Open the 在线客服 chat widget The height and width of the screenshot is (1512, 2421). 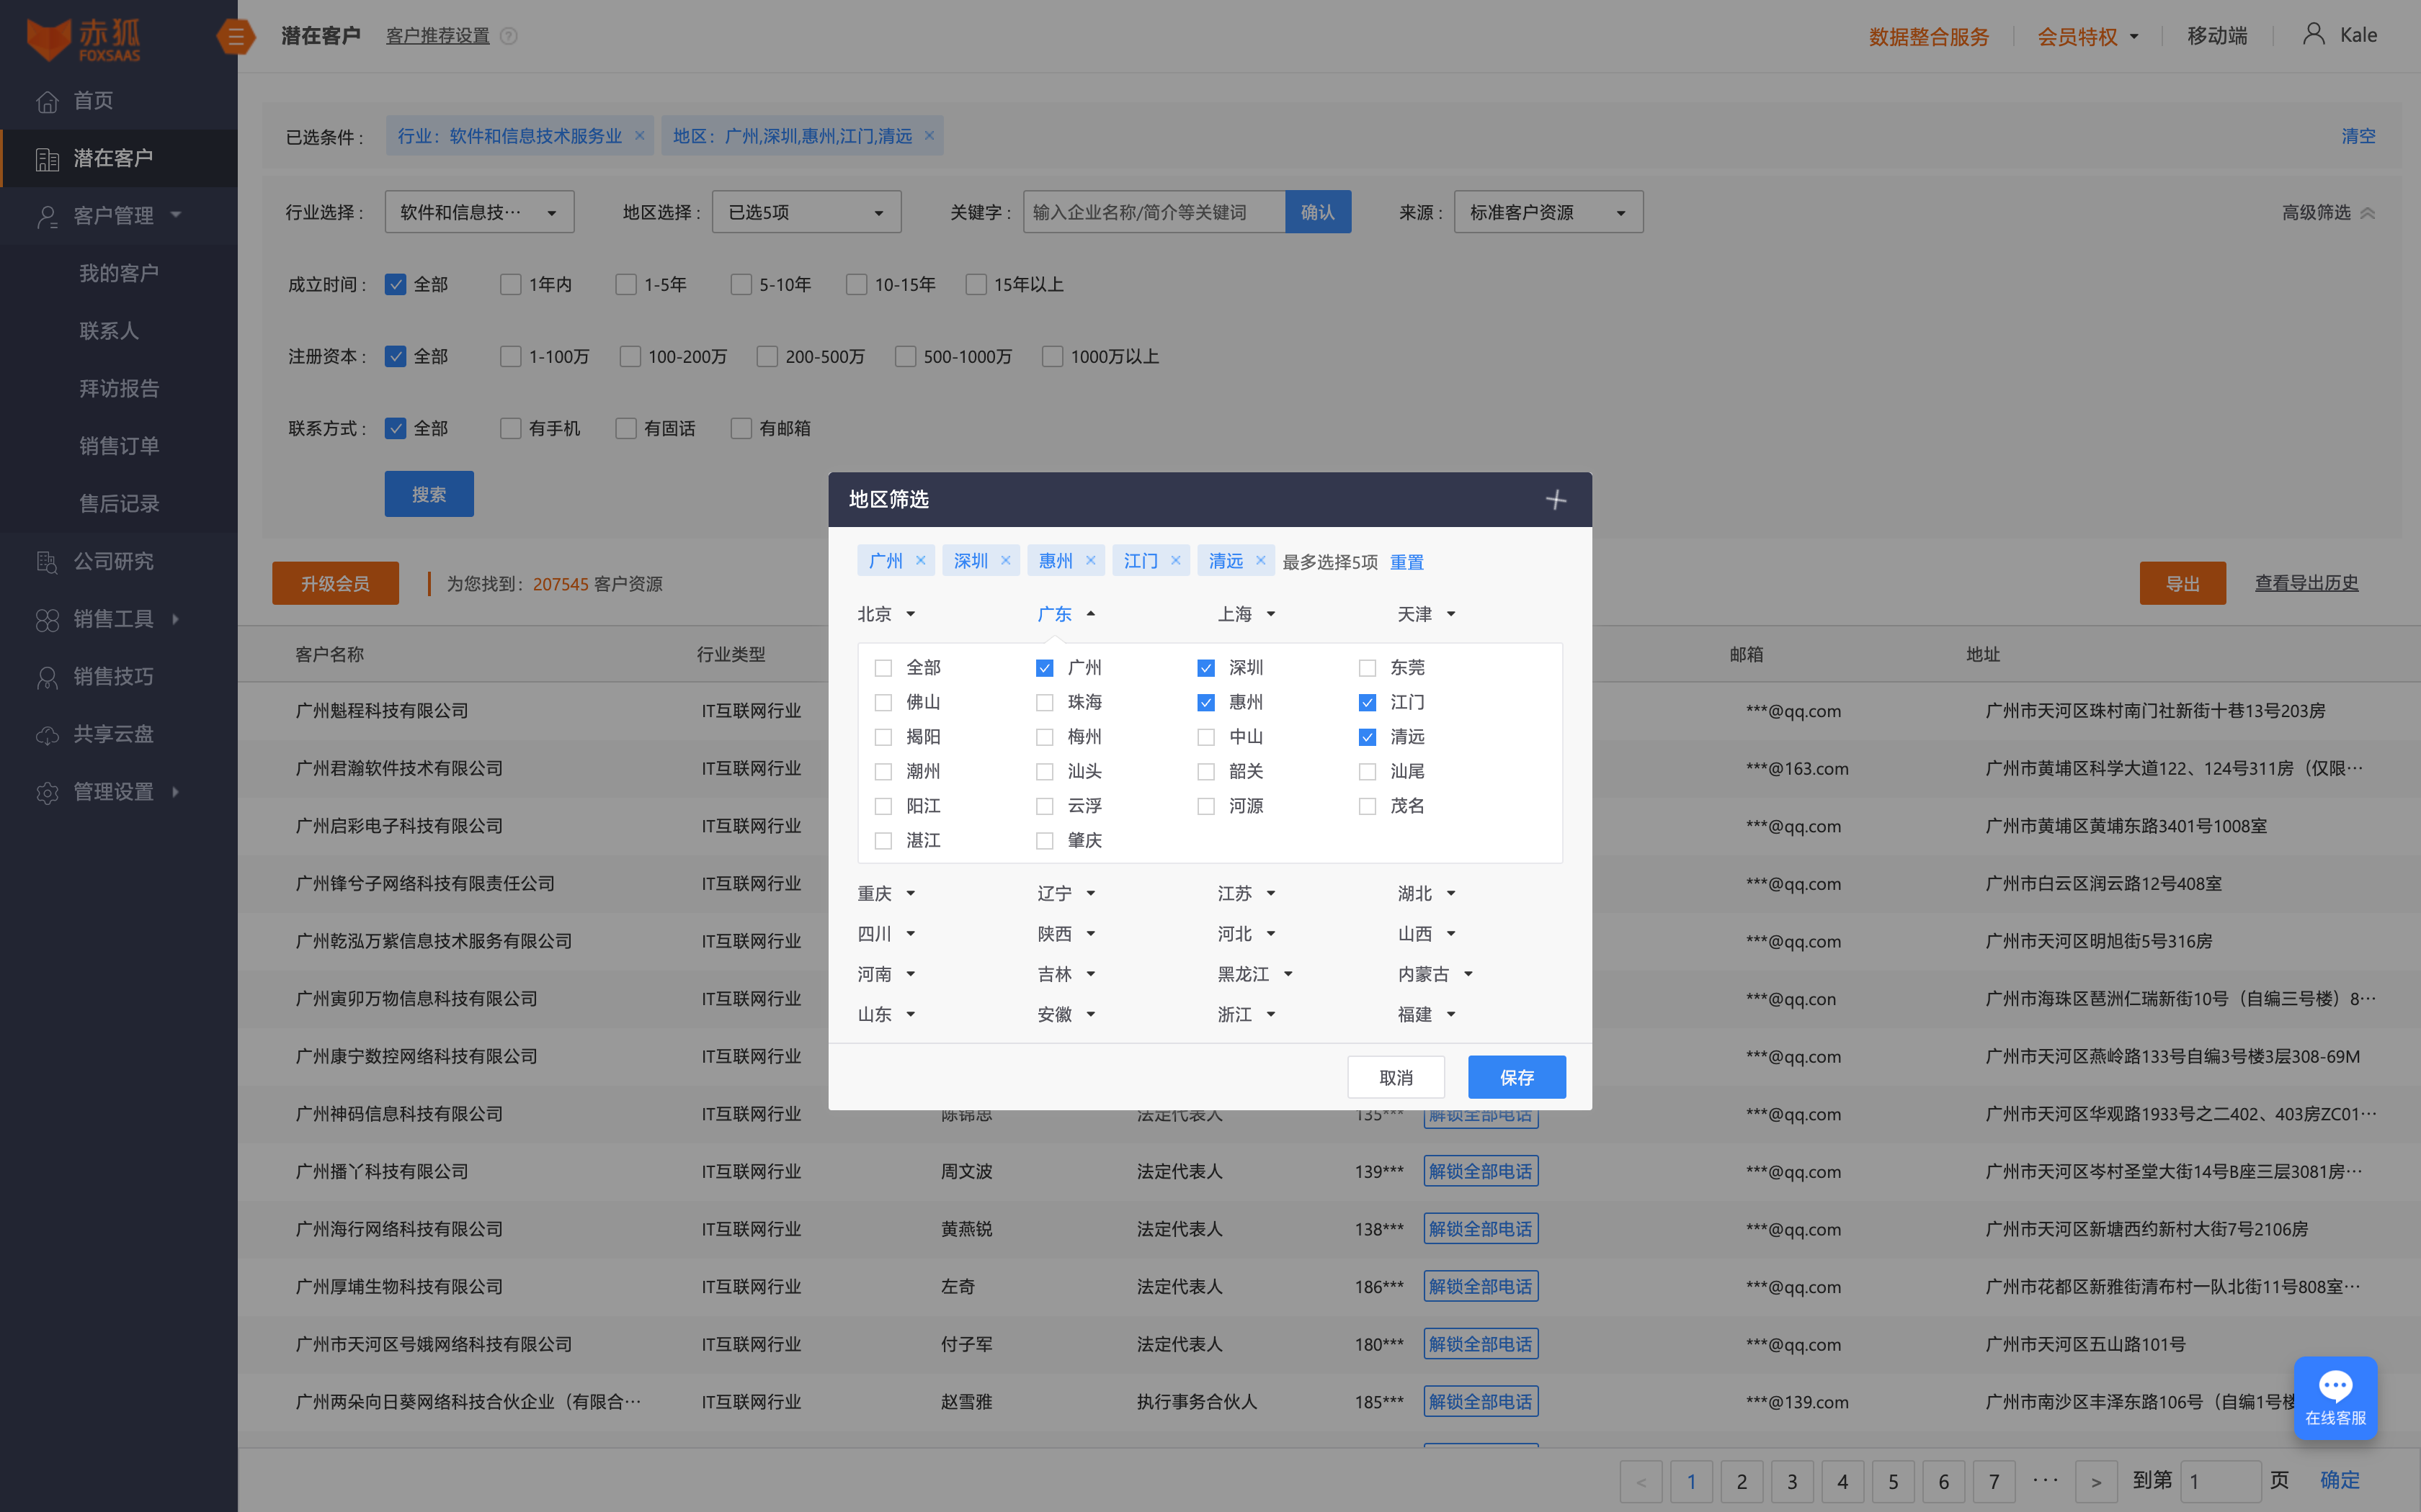click(x=2335, y=1397)
